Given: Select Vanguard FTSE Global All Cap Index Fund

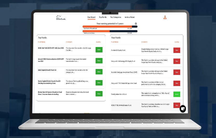Looking at the screenshot, I should [124, 83].
